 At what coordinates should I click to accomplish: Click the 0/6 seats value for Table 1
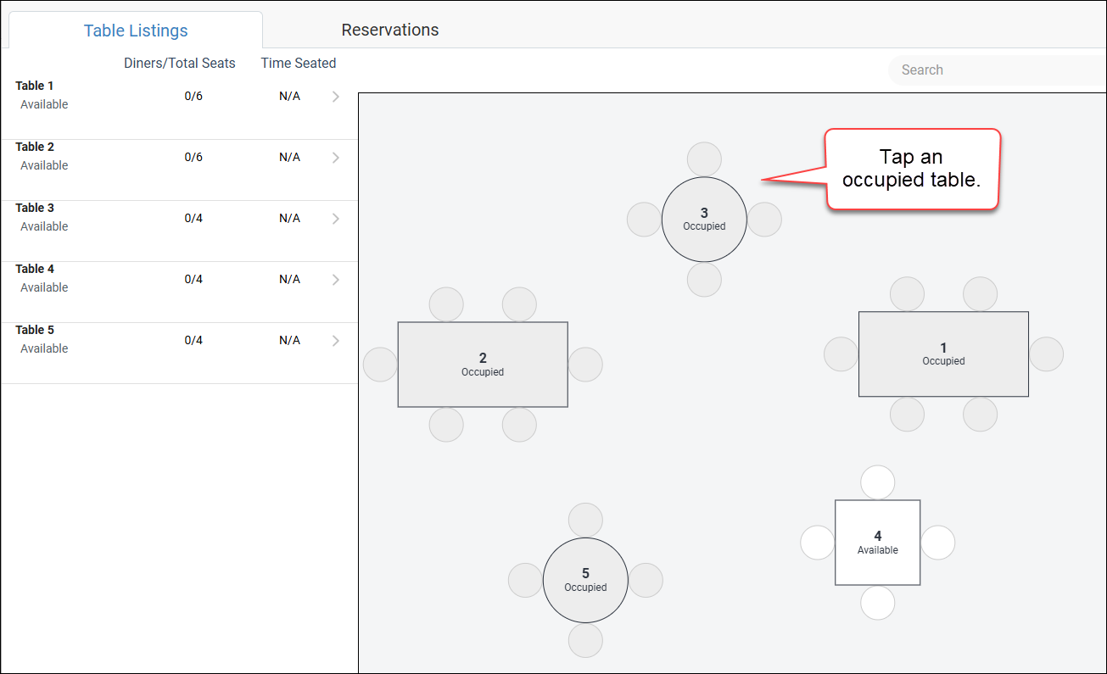(x=193, y=96)
